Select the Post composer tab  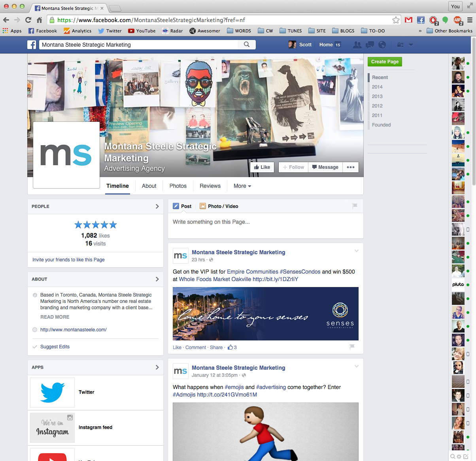coord(182,206)
